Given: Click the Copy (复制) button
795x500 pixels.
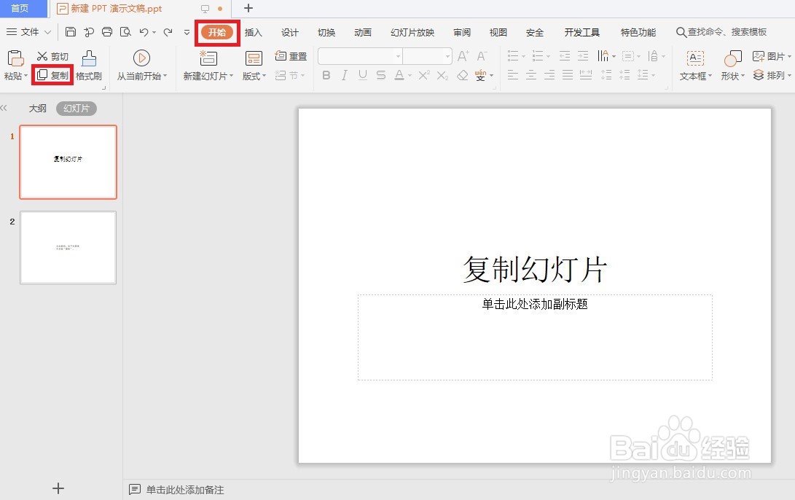Looking at the screenshot, I should point(52,75).
